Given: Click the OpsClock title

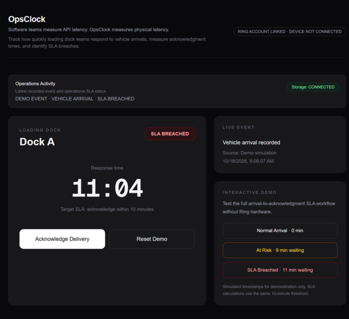Looking at the screenshot, I should [27, 19].
